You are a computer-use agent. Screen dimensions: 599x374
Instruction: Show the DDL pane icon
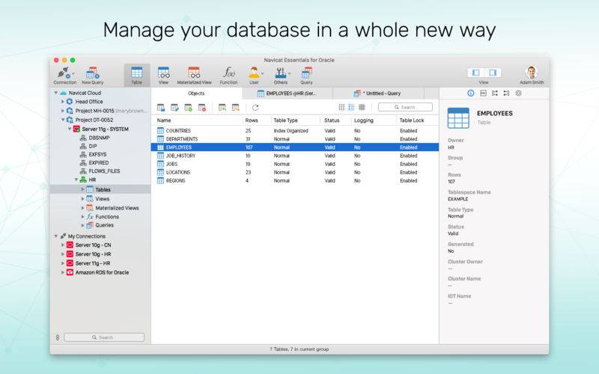point(483,93)
